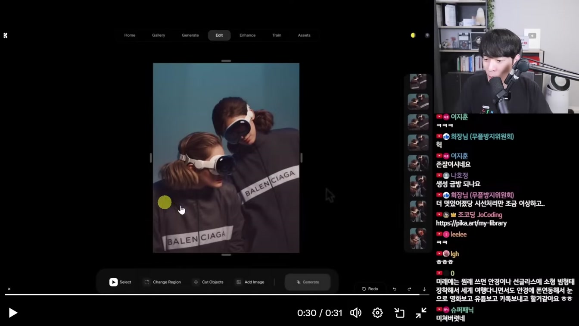The width and height of the screenshot is (579, 326).
Task: Click username 조코딩 JoCoding in chat
Action: (x=479, y=215)
